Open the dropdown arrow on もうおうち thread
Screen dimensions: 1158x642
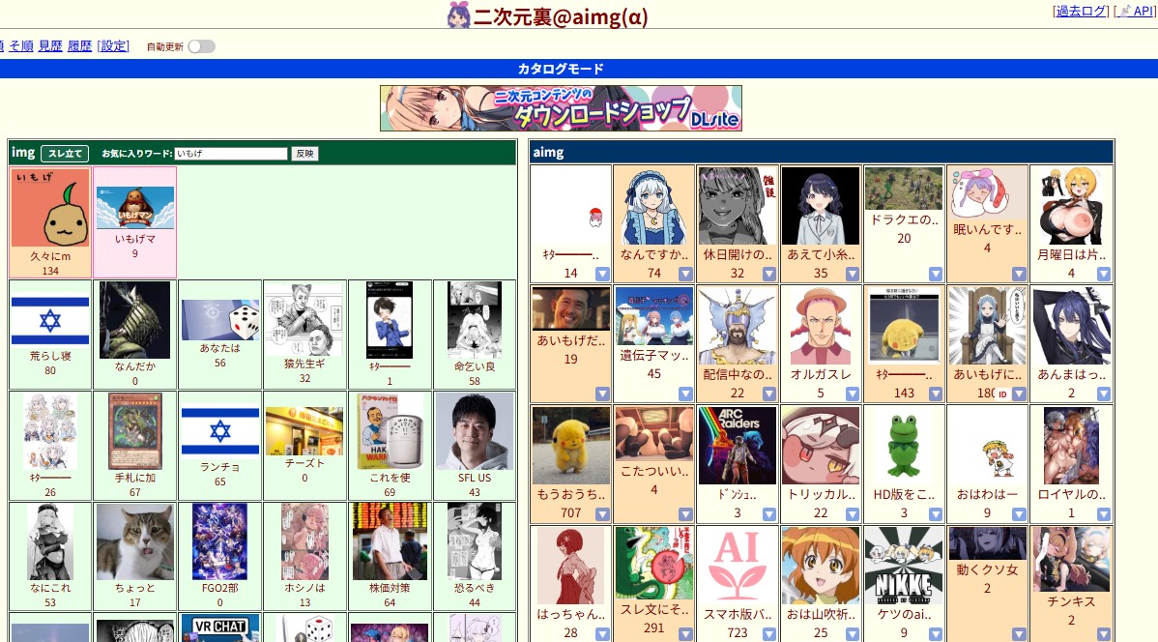pyautogui.click(x=602, y=513)
